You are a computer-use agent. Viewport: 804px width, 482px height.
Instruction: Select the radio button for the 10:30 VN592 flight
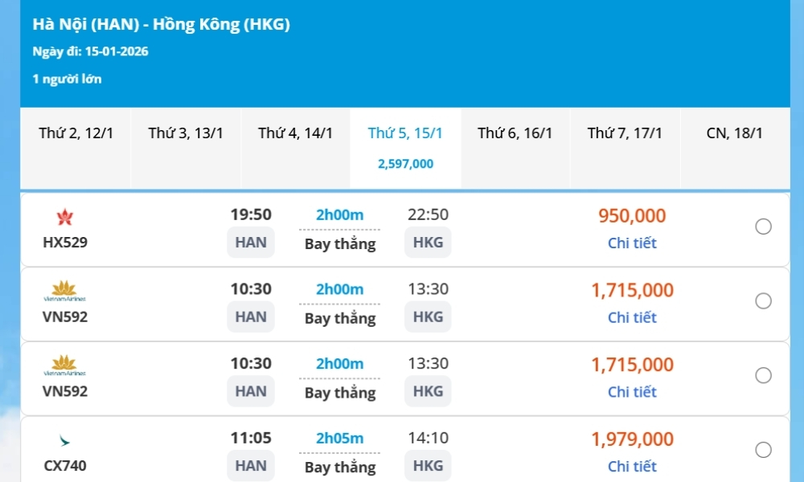(763, 301)
